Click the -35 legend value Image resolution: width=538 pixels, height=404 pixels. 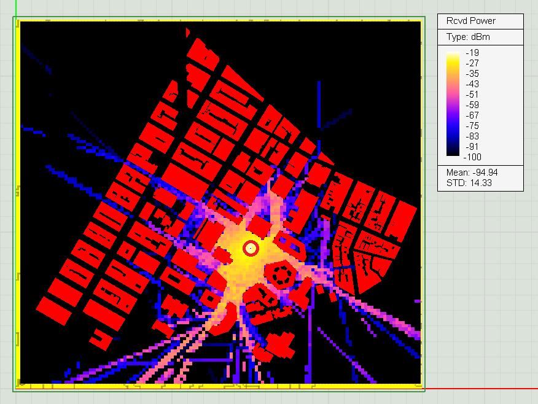click(x=472, y=74)
